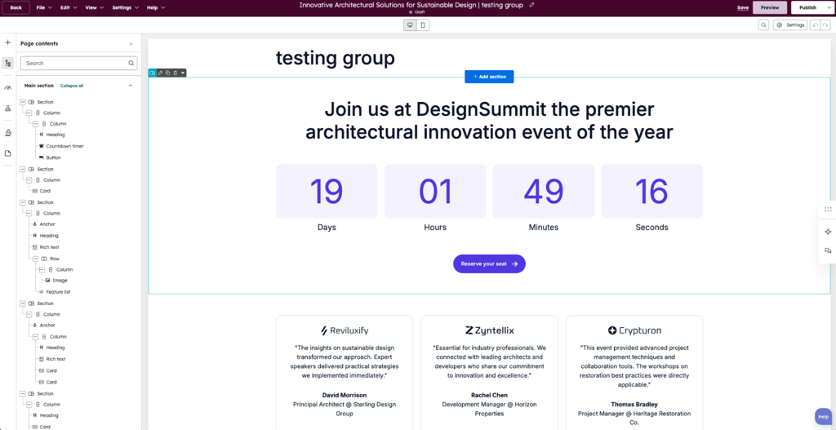
Task: Click the magnifier icon in Page contents search
Action: (x=131, y=63)
